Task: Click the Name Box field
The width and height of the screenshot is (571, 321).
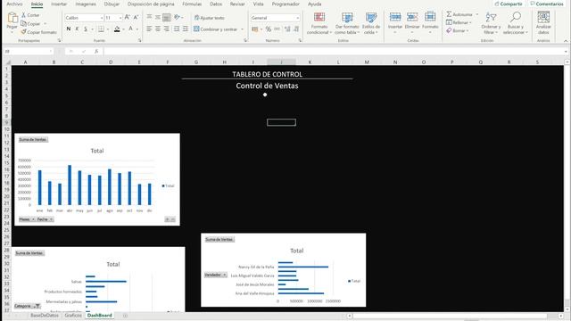Action: coord(29,52)
